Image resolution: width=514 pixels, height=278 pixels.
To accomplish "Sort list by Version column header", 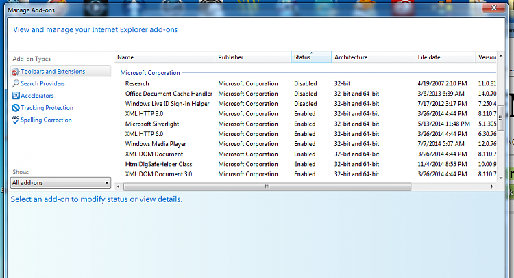I will pos(487,57).
